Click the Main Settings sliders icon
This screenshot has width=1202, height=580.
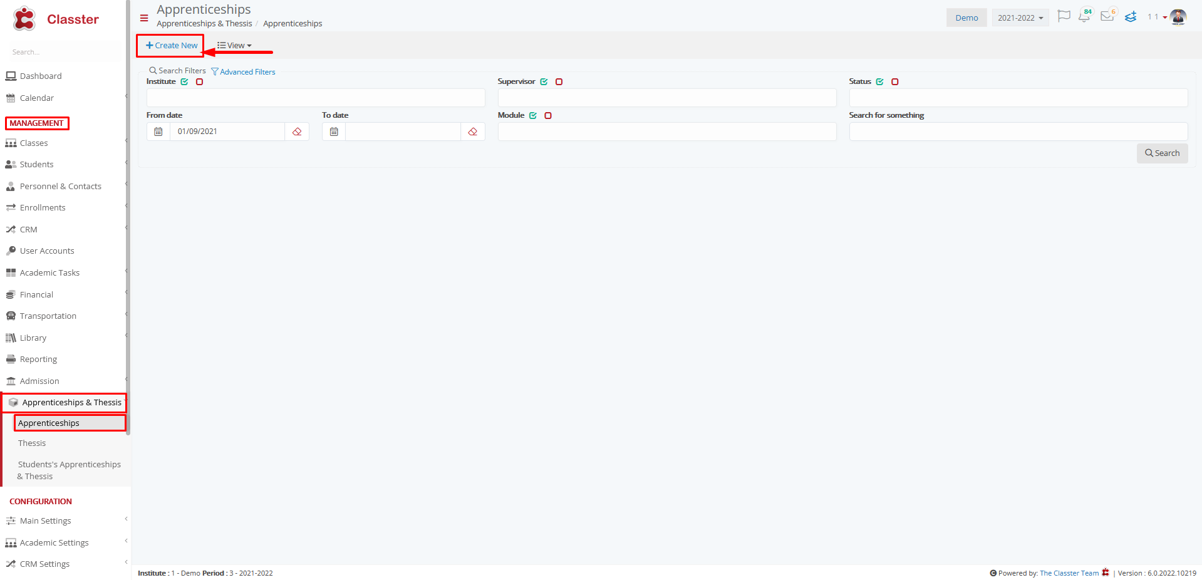pos(11,520)
